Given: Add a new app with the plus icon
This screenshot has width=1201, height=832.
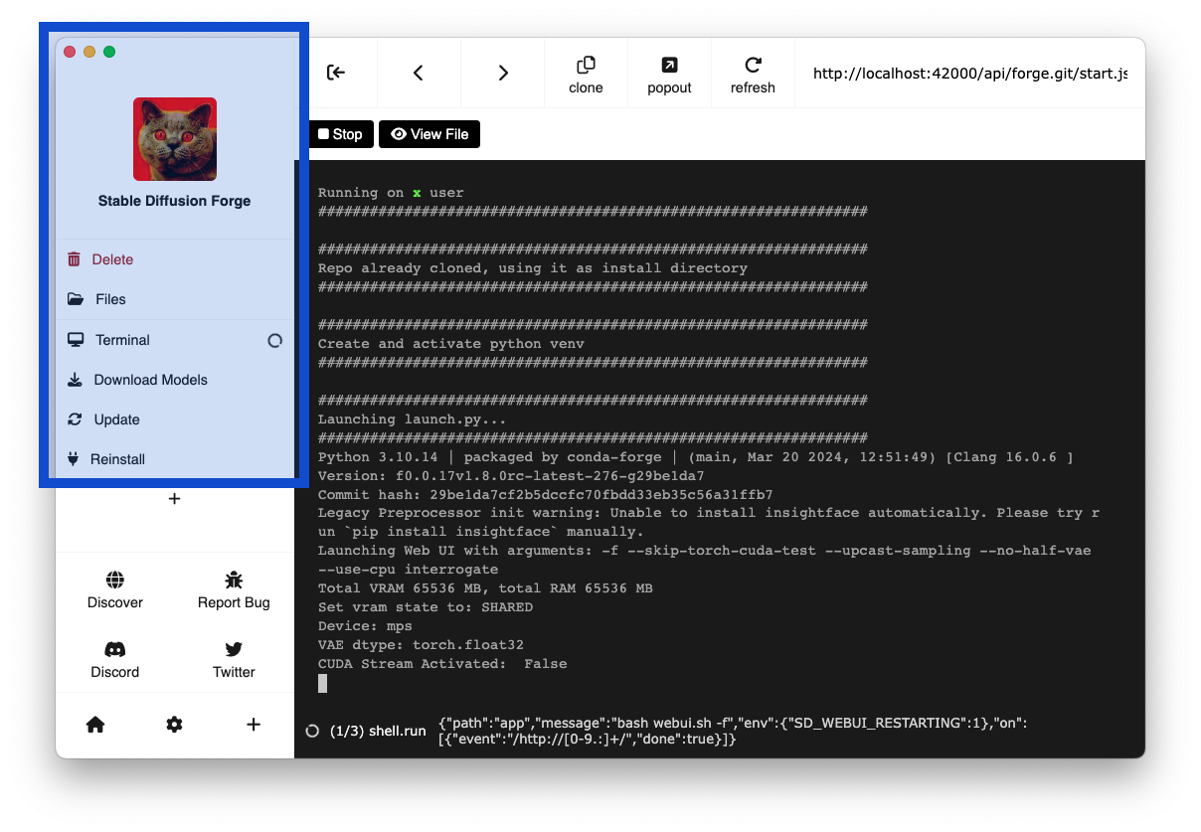Looking at the screenshot, I should click(x=254, y=725).
